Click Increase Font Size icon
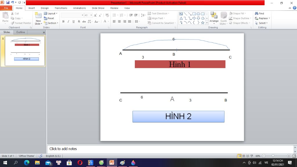 pos(95,15)
